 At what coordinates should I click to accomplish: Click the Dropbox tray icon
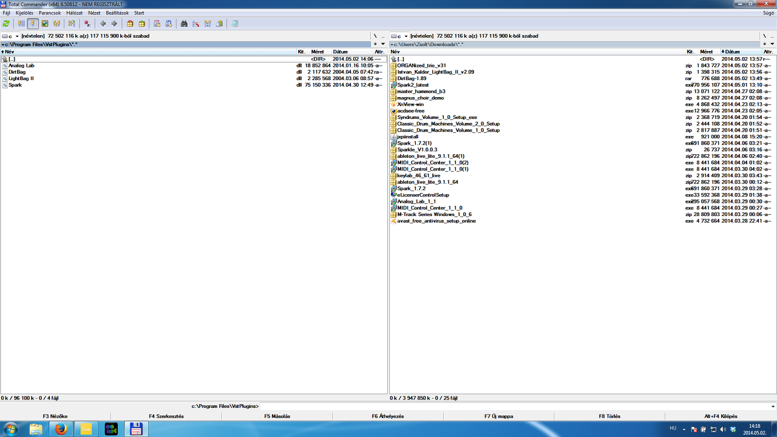pos(733,429)
